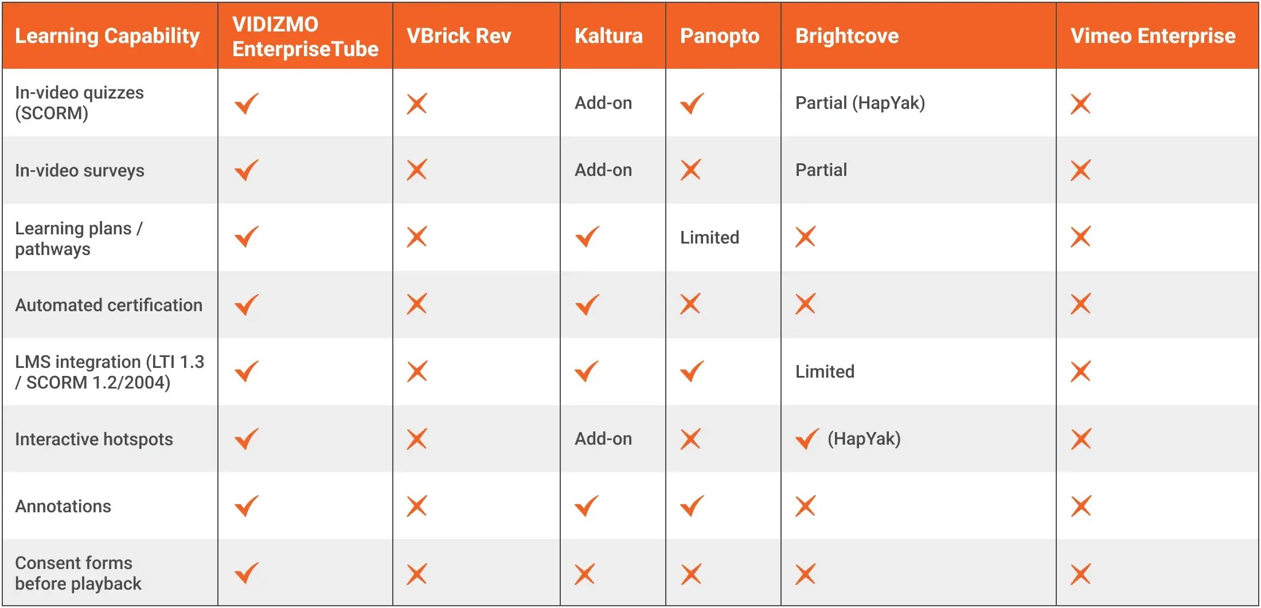Click Kaltura checkmark for Learning plans row
1261x608 pixels.
point(587,237)
